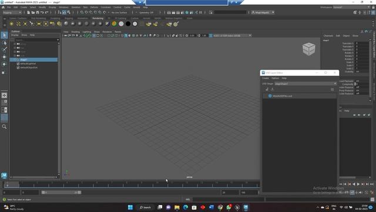The image size is (376, 212).
Task: Open the Create main menu
Action: [23, 8]
